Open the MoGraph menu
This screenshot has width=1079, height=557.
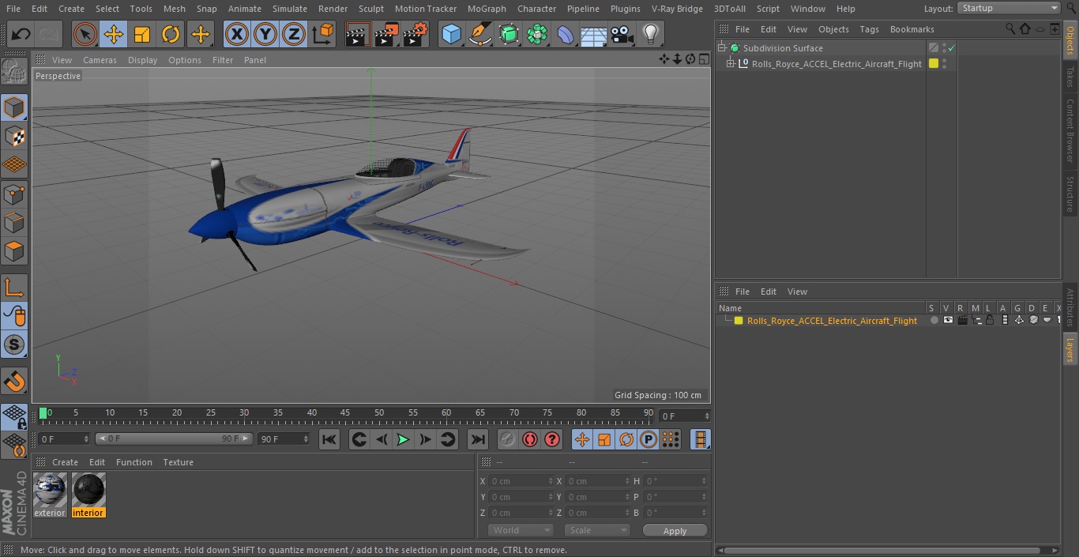click(x=487, y=9)
